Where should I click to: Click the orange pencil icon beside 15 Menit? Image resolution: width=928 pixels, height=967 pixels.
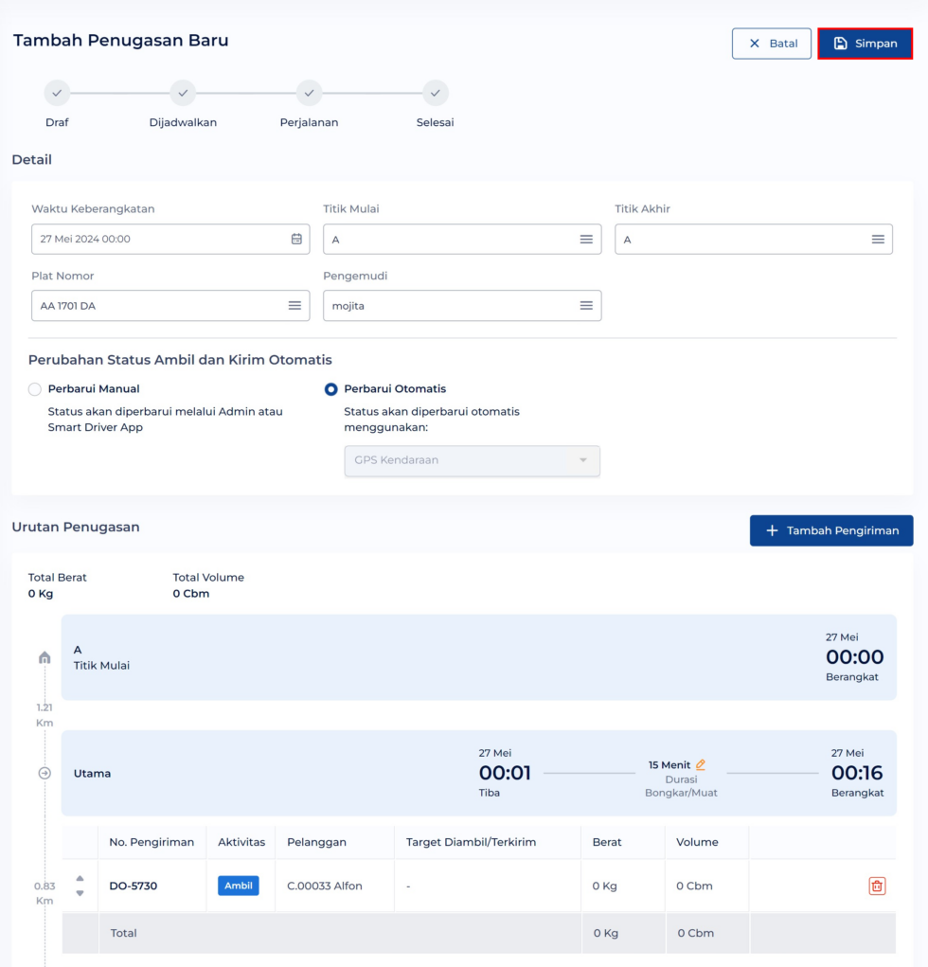tap(701, 764)
